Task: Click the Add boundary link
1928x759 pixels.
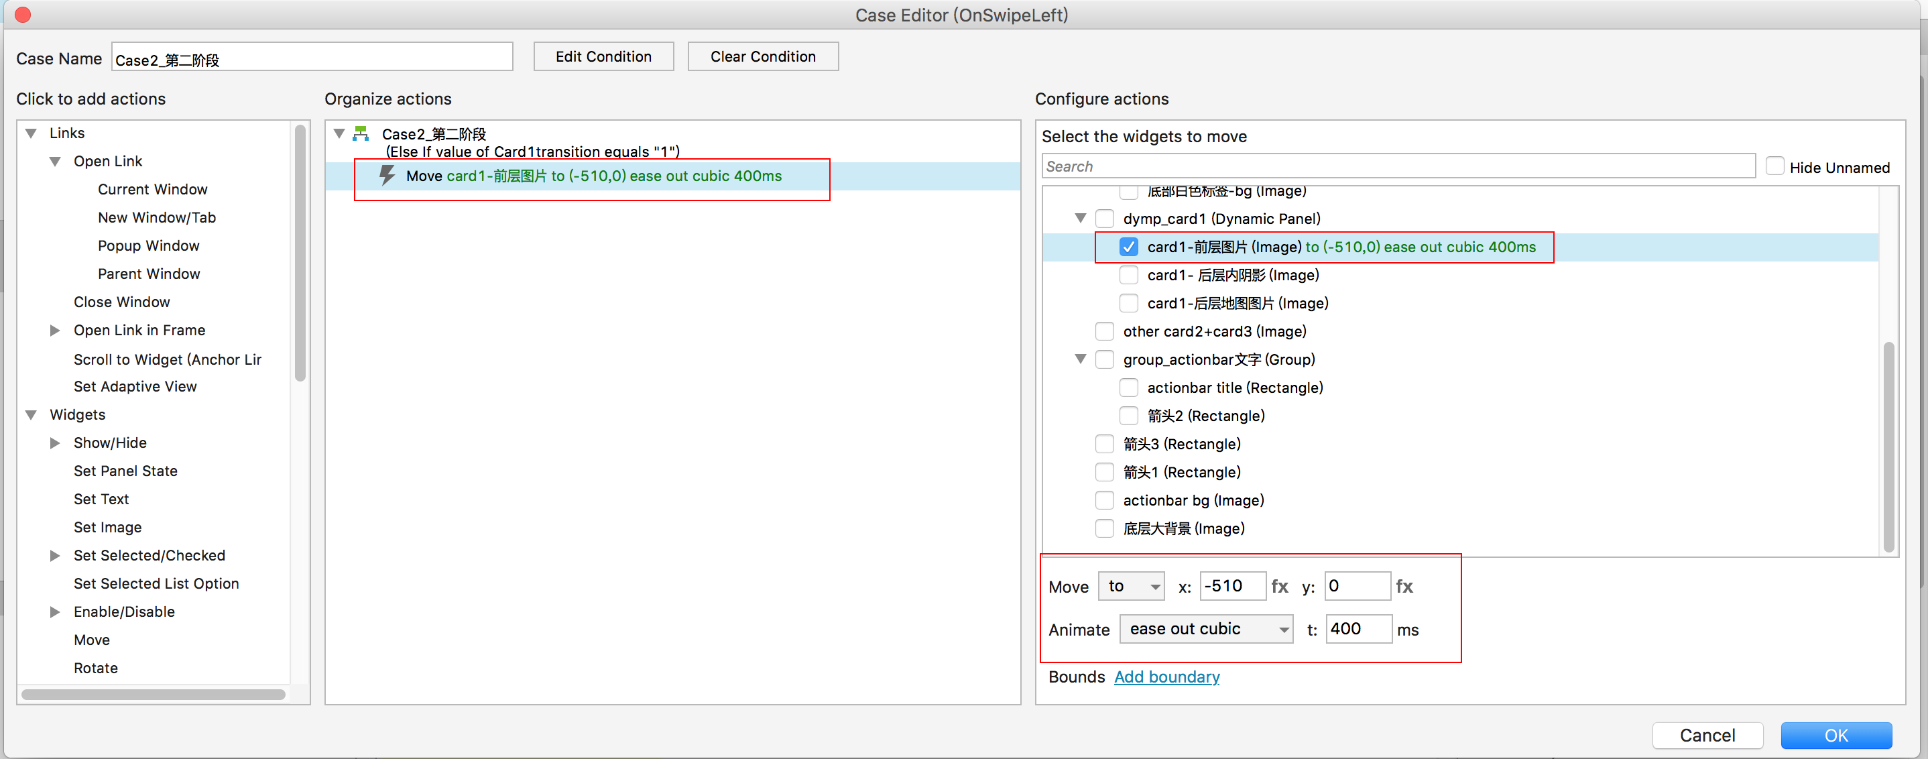Action: (x=1166, y=677)
